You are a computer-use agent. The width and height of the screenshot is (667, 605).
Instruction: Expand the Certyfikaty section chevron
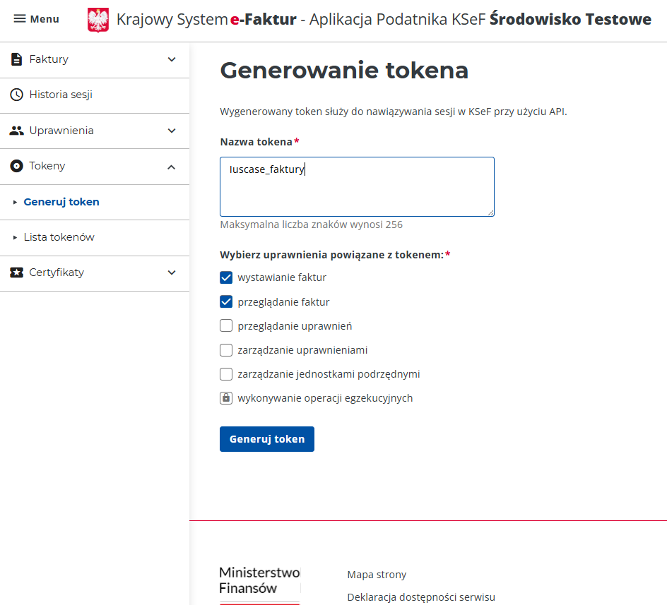[x=172, y=272]
